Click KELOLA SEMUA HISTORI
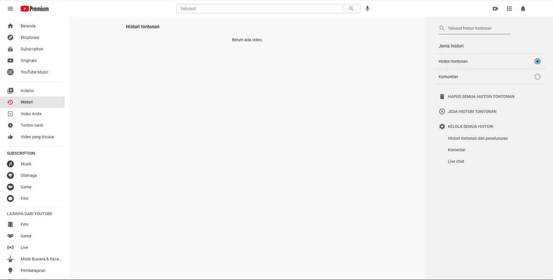Image resolution: width=553 pixels, height=280 pixels. coord(470,126)
